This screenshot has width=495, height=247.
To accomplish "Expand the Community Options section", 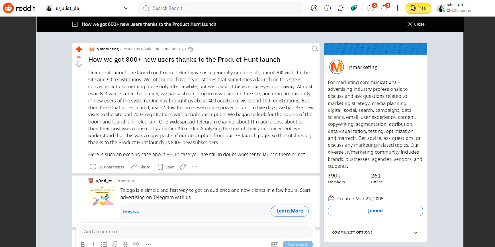I will 375,232.
